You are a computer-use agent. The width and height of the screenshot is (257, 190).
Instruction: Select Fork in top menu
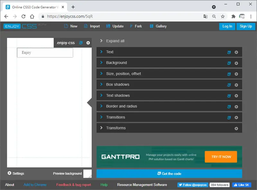(x=136, y=26)
